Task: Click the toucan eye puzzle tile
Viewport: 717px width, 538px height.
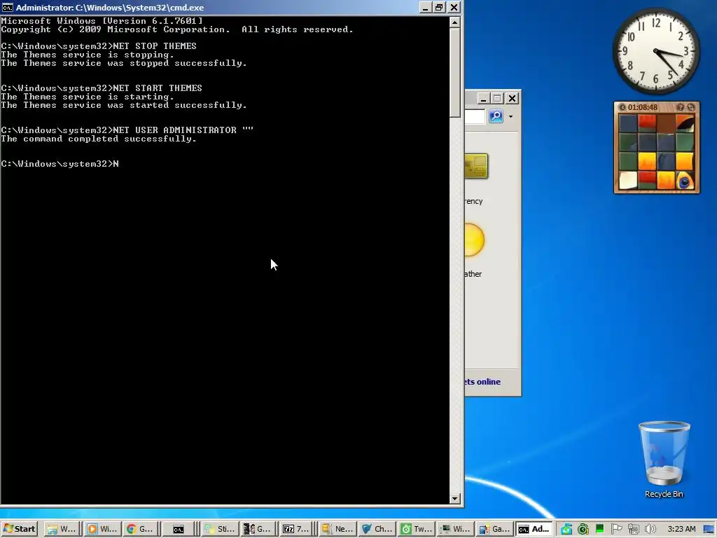Action: [685, 180]
